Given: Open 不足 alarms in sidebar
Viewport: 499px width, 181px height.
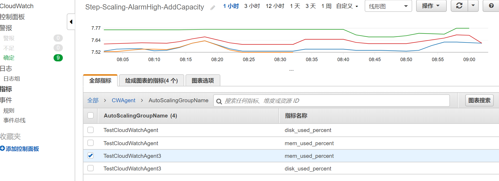Looking at the screenshot, I should pos(9,48).
